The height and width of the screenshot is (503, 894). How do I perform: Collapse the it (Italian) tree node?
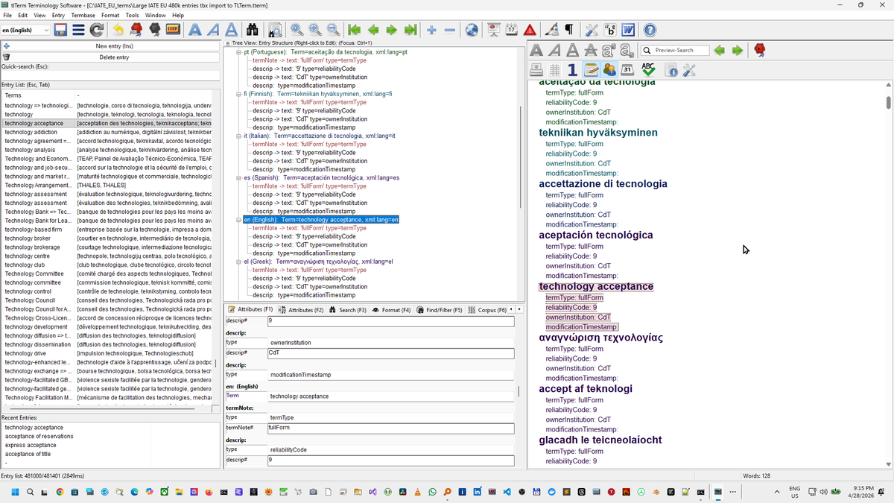(238, 136)
